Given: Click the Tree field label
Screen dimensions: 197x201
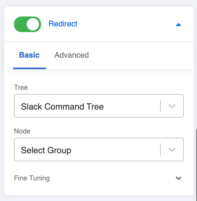Looking at the screenshot, I should point(21,87).
